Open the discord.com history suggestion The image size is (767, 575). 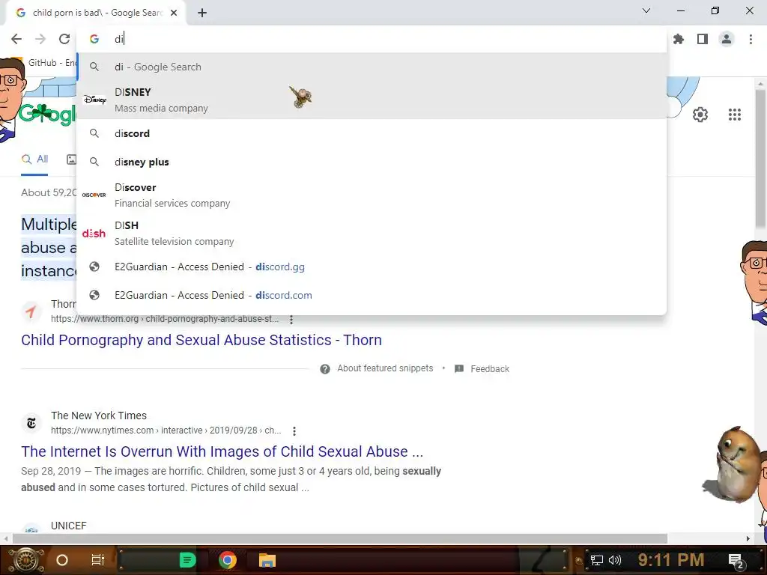(372, 295)
